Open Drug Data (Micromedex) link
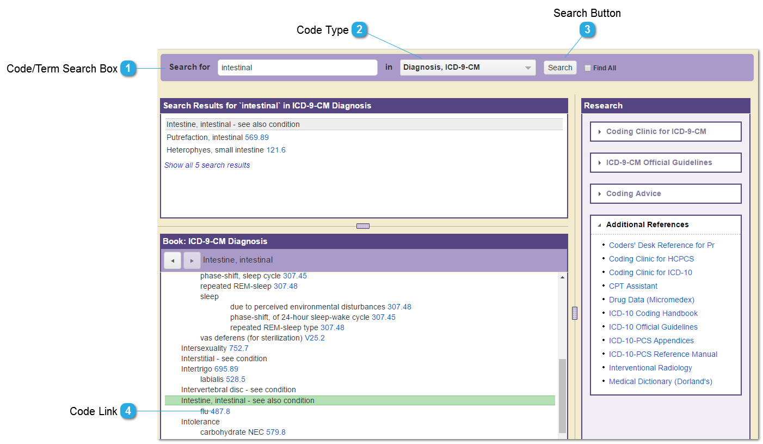 651,300
